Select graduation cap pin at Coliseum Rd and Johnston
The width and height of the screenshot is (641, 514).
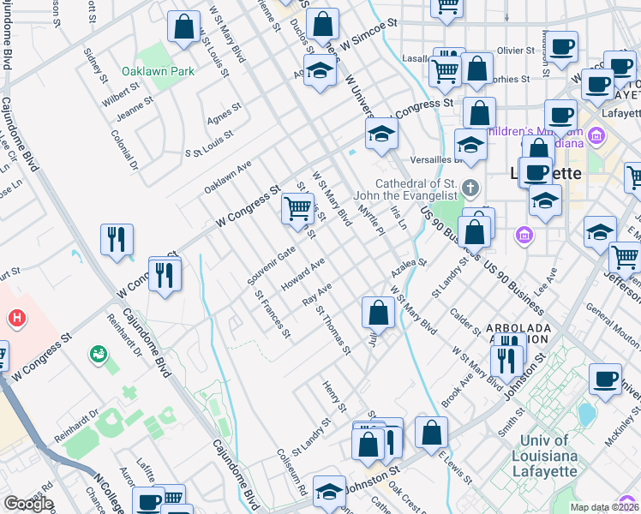[x=329, y=493]
